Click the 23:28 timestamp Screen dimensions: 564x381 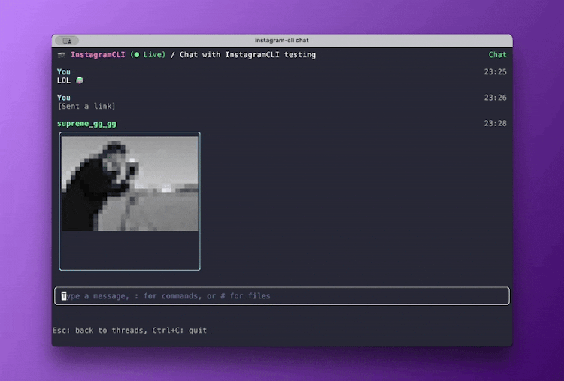495,123
